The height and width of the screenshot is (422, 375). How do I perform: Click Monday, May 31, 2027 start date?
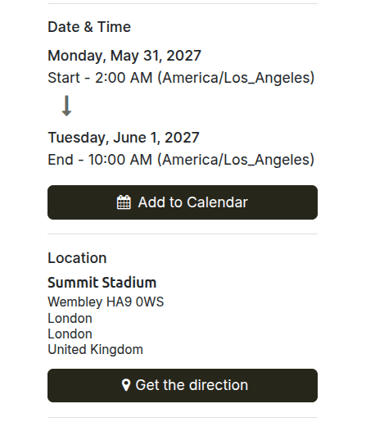point(124,56)
